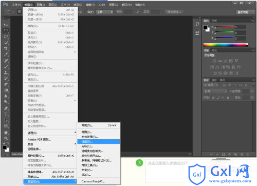Select the Crop tool
257x186 pixels.
[6, 48]
